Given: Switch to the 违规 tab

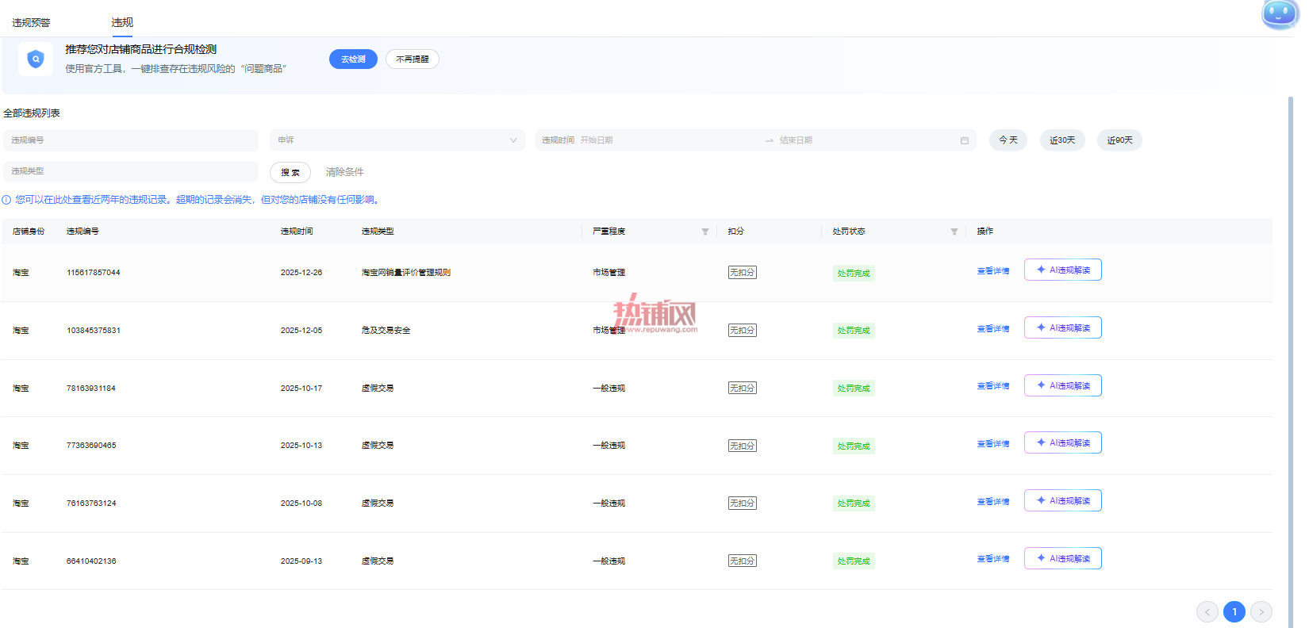Looking at the screenshot, I should coord(122,22).
